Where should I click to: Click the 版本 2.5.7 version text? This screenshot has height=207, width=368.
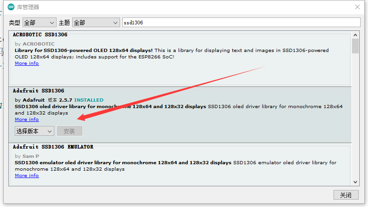[60, 100]
